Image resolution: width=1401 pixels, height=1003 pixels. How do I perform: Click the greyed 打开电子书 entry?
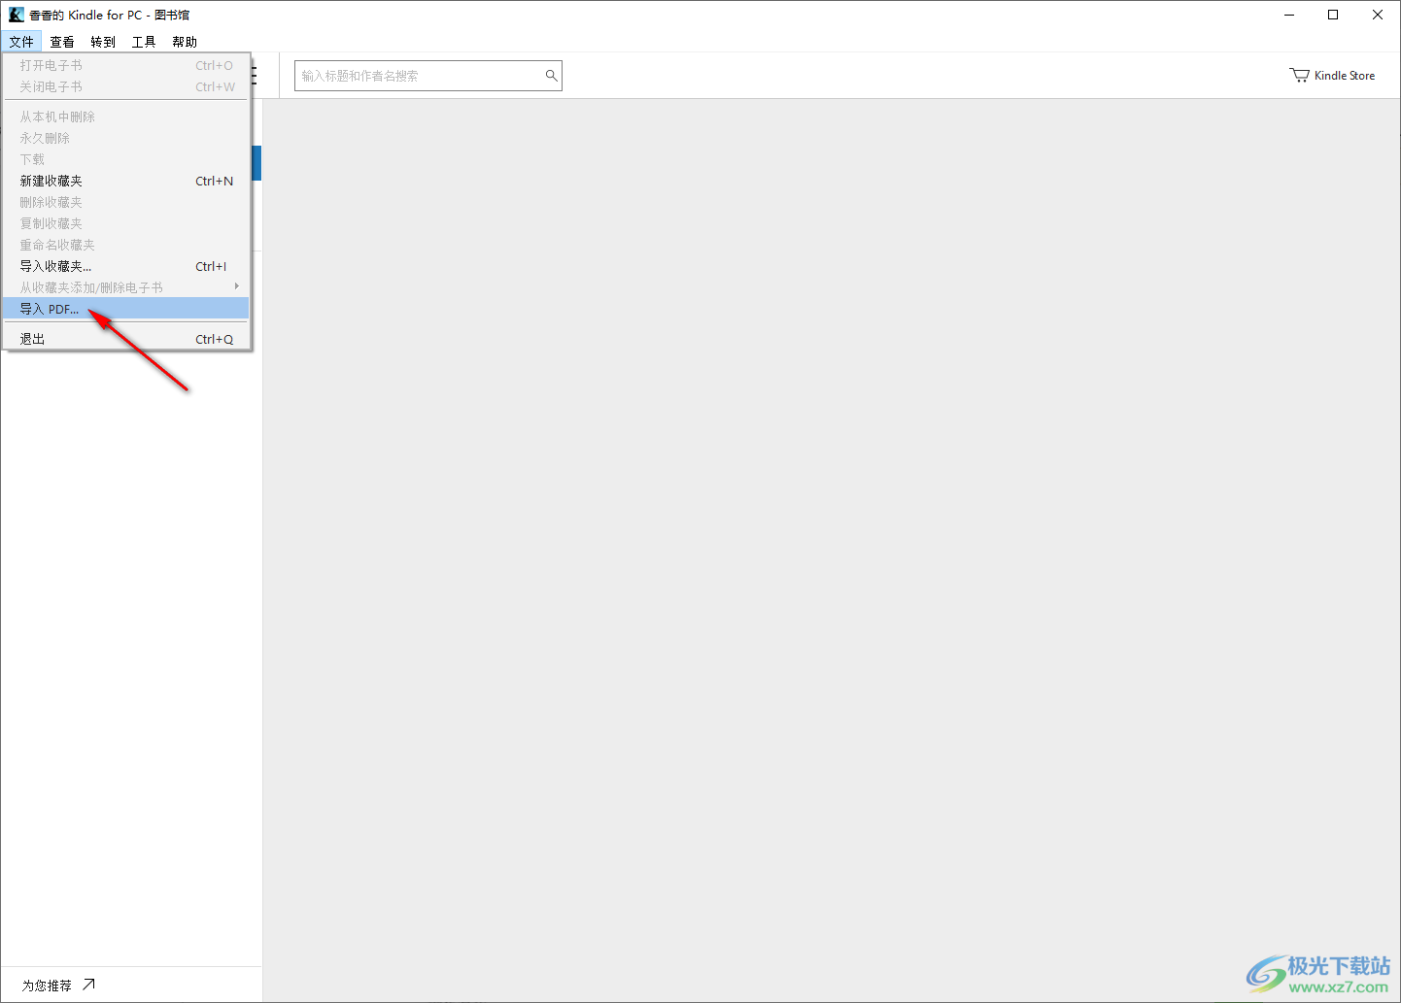[x=126, y=65]
